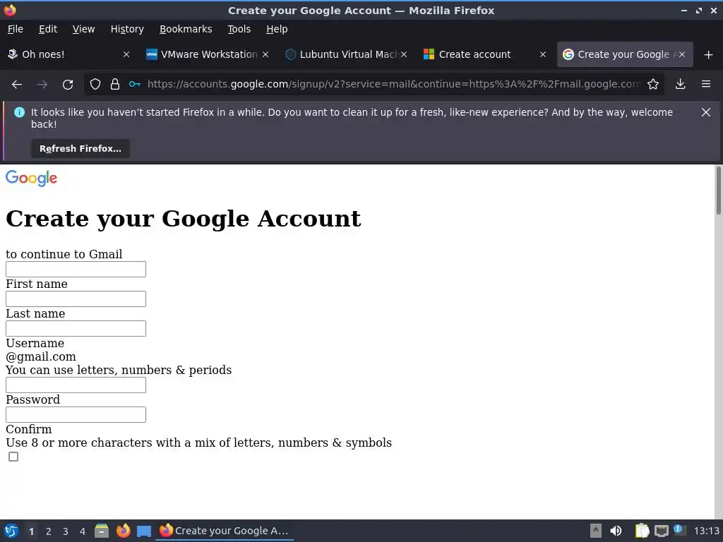Click the blue show desktop icon on the taskbar
This screenshot has height=542, width=723.
144,531
